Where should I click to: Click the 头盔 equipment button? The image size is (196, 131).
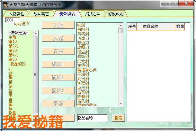(x=58, y=25)
